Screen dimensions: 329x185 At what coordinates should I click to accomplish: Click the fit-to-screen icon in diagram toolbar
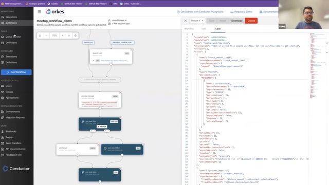pyautogui.click(x=69, y=35)
